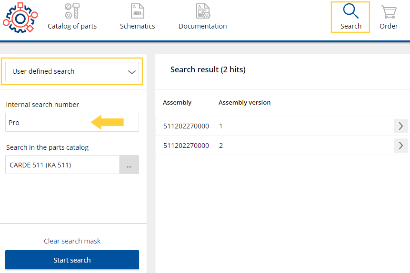Click the ellipsis browse button for parts catalog
This screenshot has width=410, height=273.
[x=129, y=165]
